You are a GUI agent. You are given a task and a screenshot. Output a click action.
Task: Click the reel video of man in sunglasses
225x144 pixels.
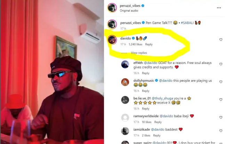[x=52, y=72]
